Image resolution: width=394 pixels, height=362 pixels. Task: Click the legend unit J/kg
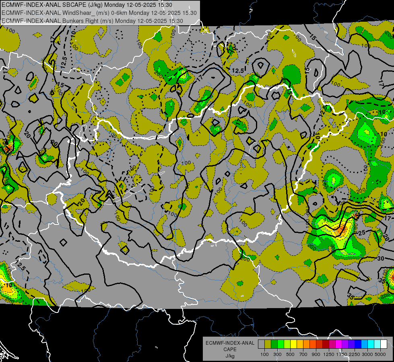[x=230, y=356]
